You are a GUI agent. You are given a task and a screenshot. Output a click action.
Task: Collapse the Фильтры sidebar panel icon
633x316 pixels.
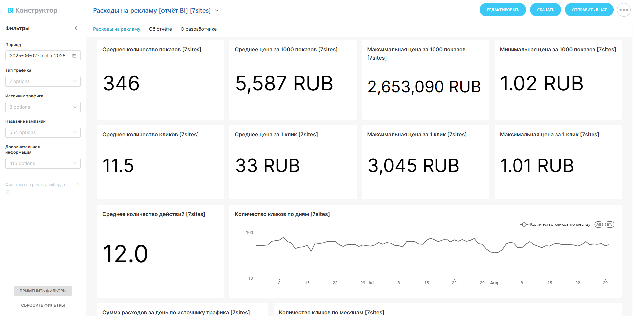click(76, 28)
